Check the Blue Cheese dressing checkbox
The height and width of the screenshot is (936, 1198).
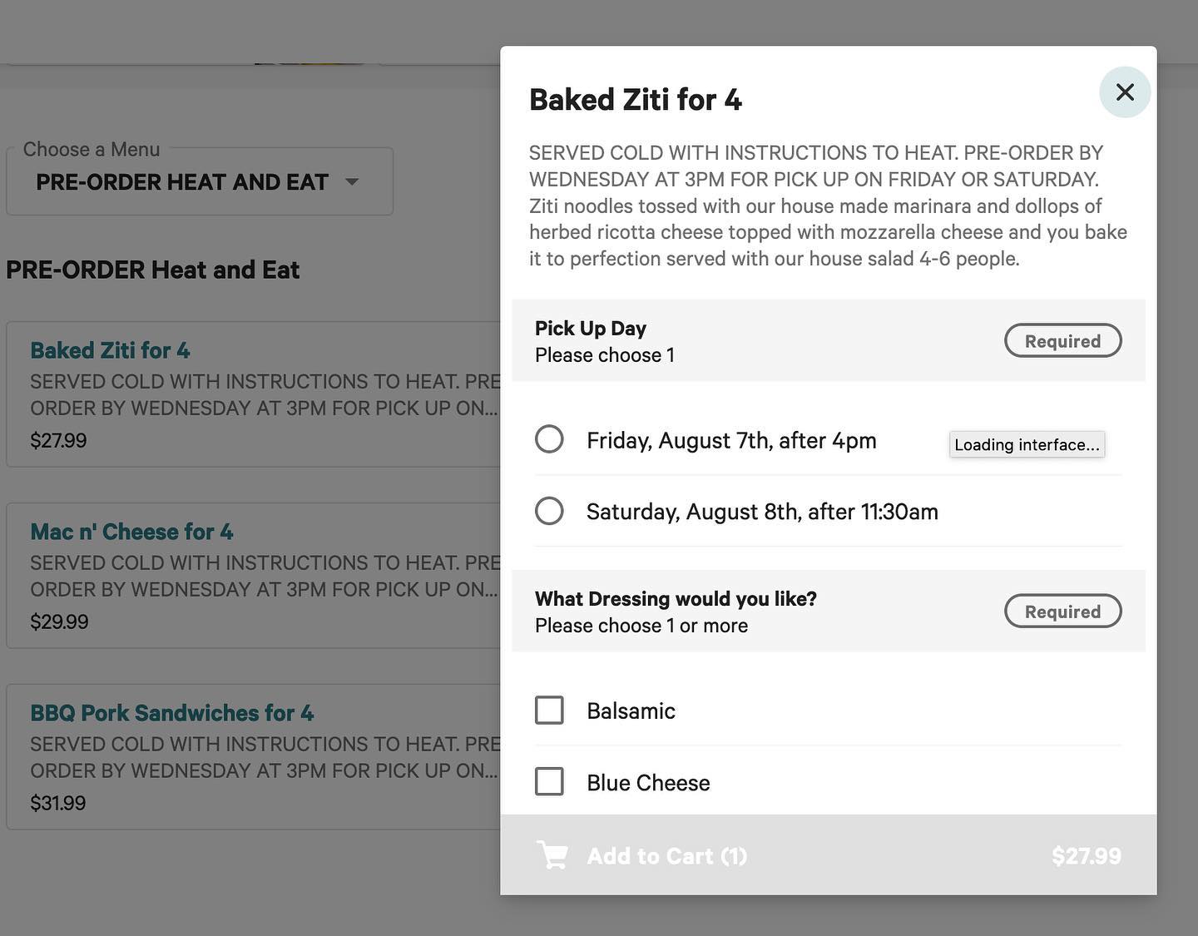coord(549,782)
